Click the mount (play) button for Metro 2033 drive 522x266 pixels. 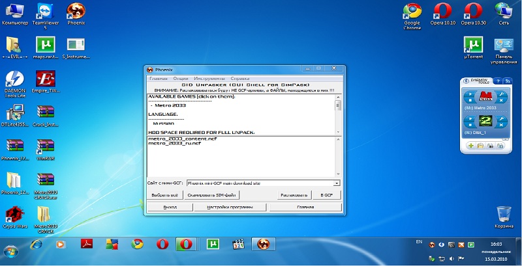(470, 94)
